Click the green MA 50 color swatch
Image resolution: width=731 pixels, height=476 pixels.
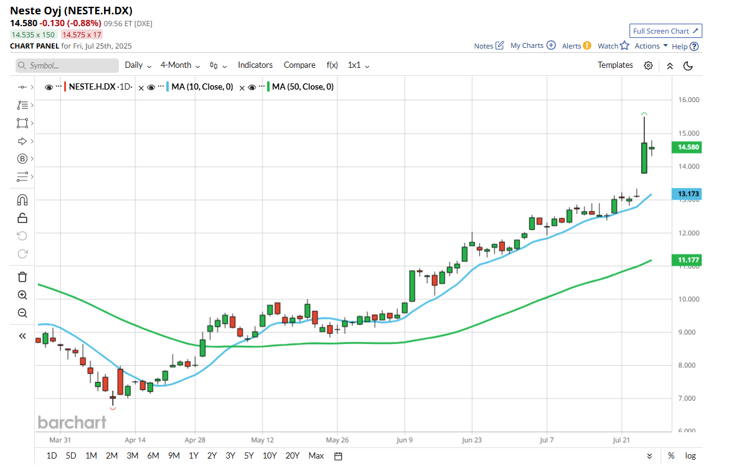point(268,87)
